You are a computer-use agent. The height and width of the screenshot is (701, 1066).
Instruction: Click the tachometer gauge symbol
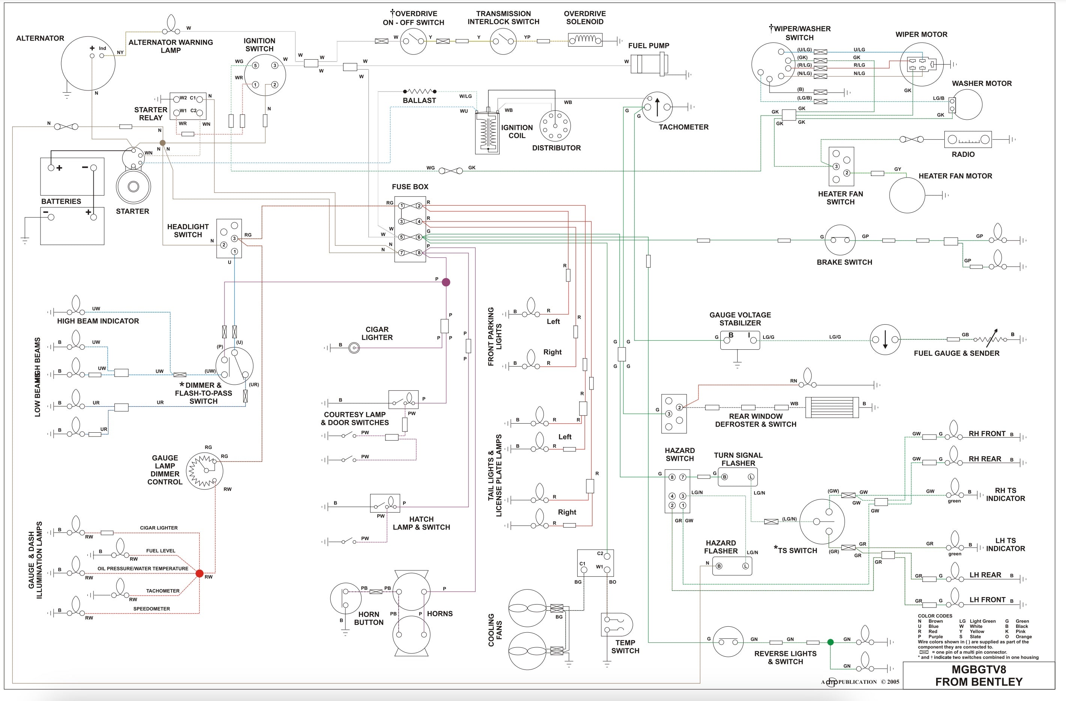(x=657, y=107)
